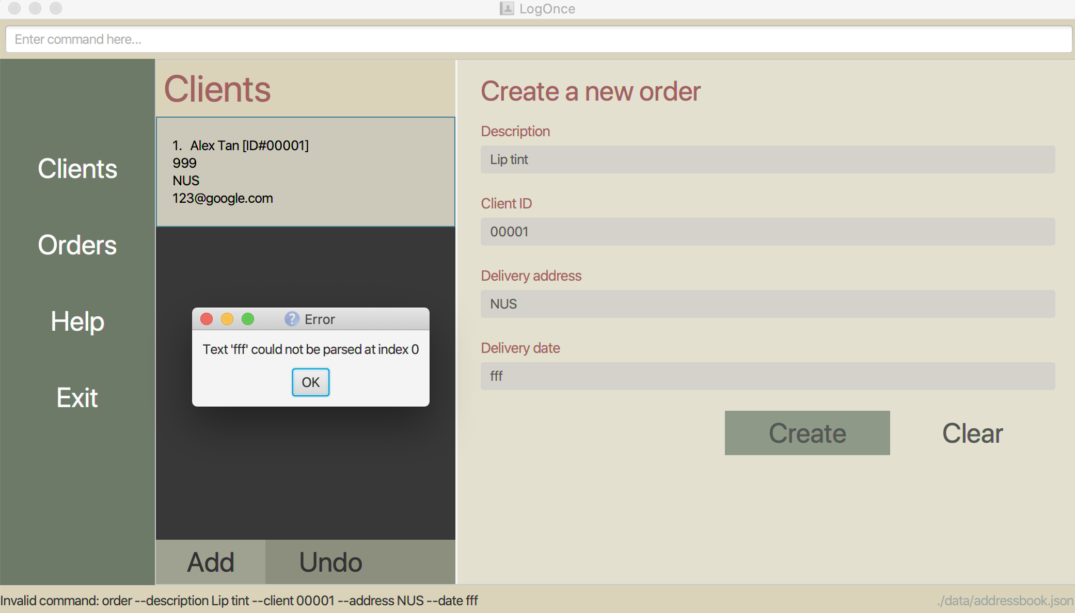Image resolution: width=1075 pixels, height=613 pixels.
Task: Click the green zoom button on Error dialog
Action: click(x=248, y=319)
